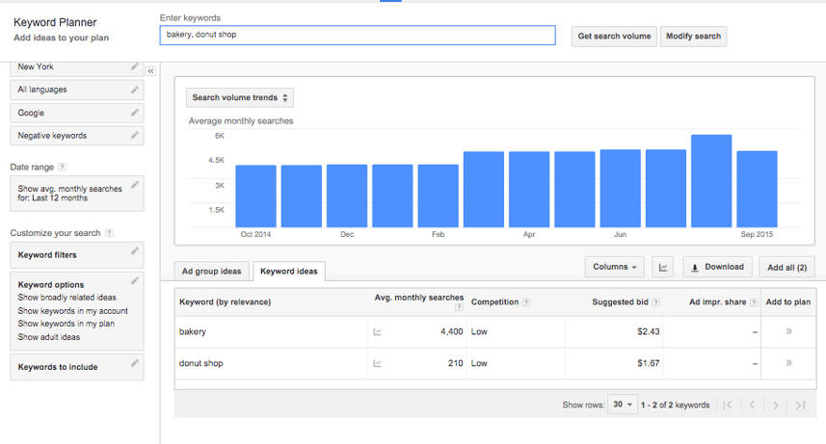Screen dimensions: 826x444
Task: Open Google network setting
Action: (77, 113)
